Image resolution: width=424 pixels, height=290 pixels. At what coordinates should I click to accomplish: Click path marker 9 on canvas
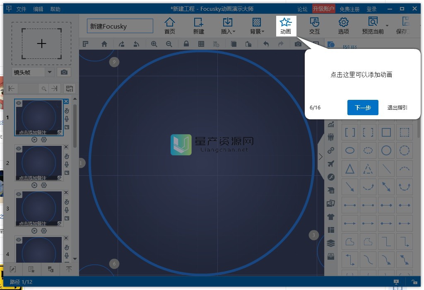point(114,62)
